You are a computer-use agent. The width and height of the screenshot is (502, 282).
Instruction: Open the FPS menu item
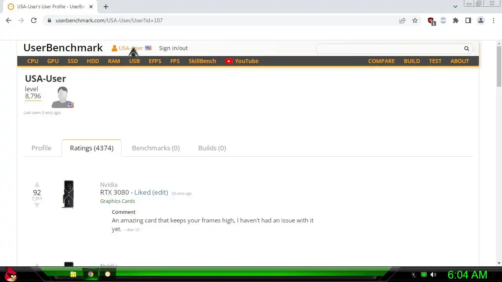point(175,61)
